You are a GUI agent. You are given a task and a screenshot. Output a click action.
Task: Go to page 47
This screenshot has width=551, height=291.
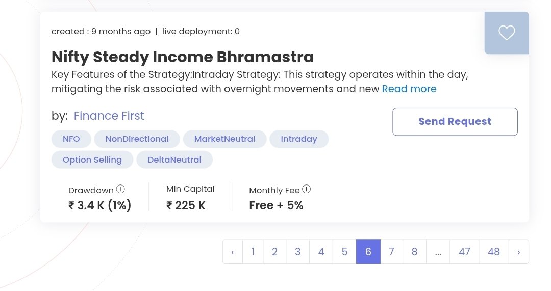pyautogui.click(x=464, y=252)
